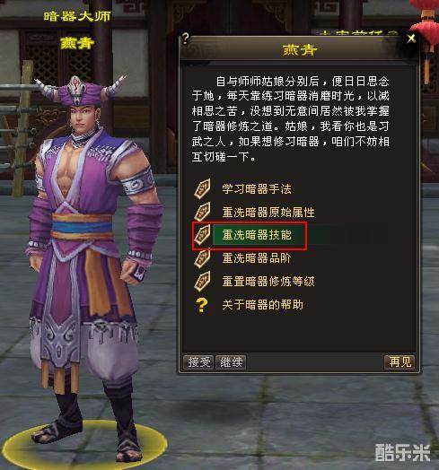This screenshot has width=439, height=470.
Task: Click the scroll icon beside 学习暗器手法
Action: [202, 188]
